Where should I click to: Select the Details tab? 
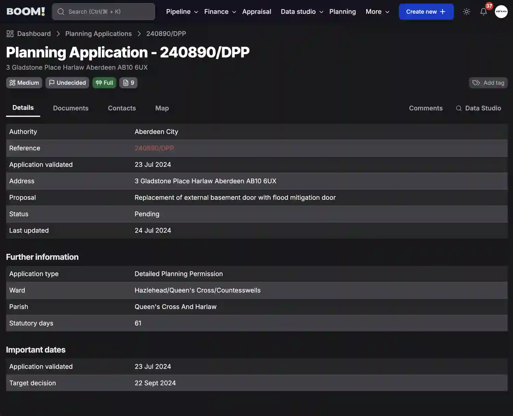[x=23, y=108]
